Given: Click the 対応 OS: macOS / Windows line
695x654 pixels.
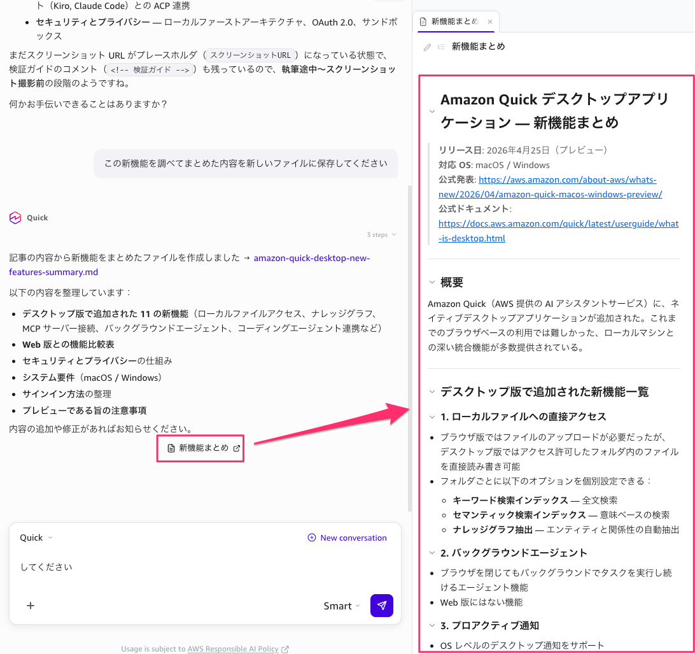Looking at the screenshot, I should (494, 165).
